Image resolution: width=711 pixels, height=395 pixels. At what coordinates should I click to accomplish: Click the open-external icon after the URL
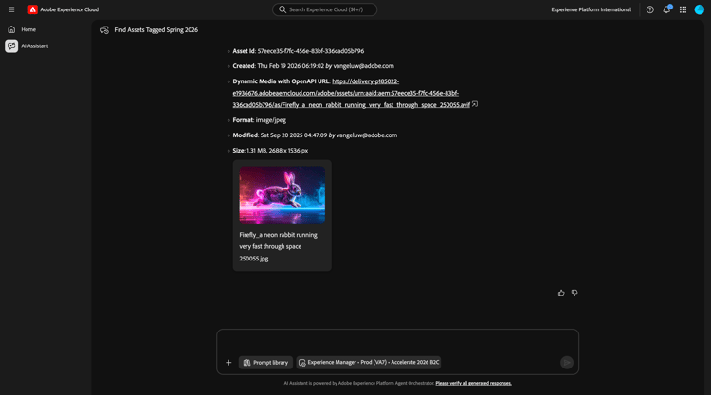coord(475,104)
